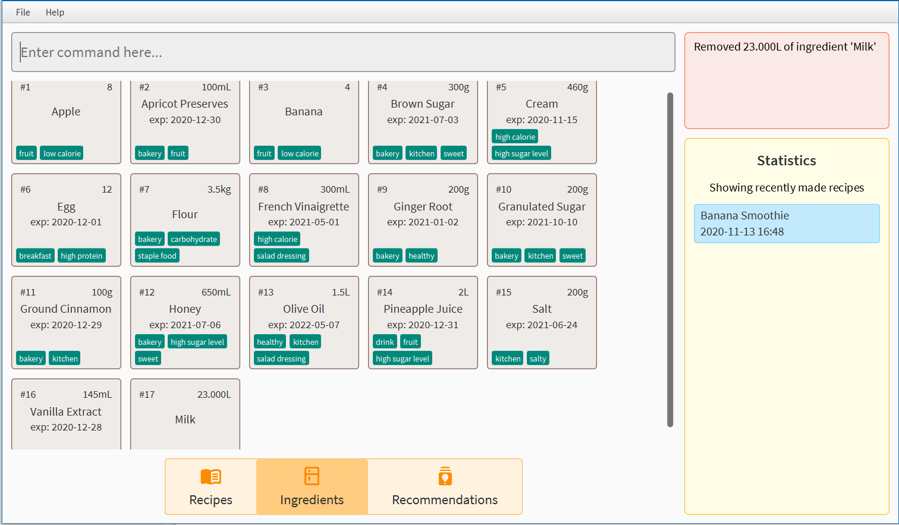This screenshot has width=899, height=525.
Task: Select the Salt ingredient name
Action: tap(542, 309)
